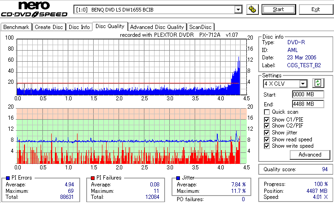Toggle Show write speed checkbox
The width and height of the screenshot is (334, 203).
coord(267,146)
